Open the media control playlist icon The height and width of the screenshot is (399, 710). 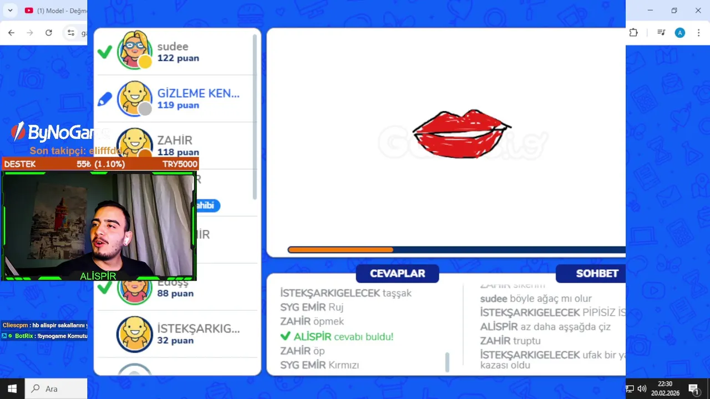[x=661, y=33]
